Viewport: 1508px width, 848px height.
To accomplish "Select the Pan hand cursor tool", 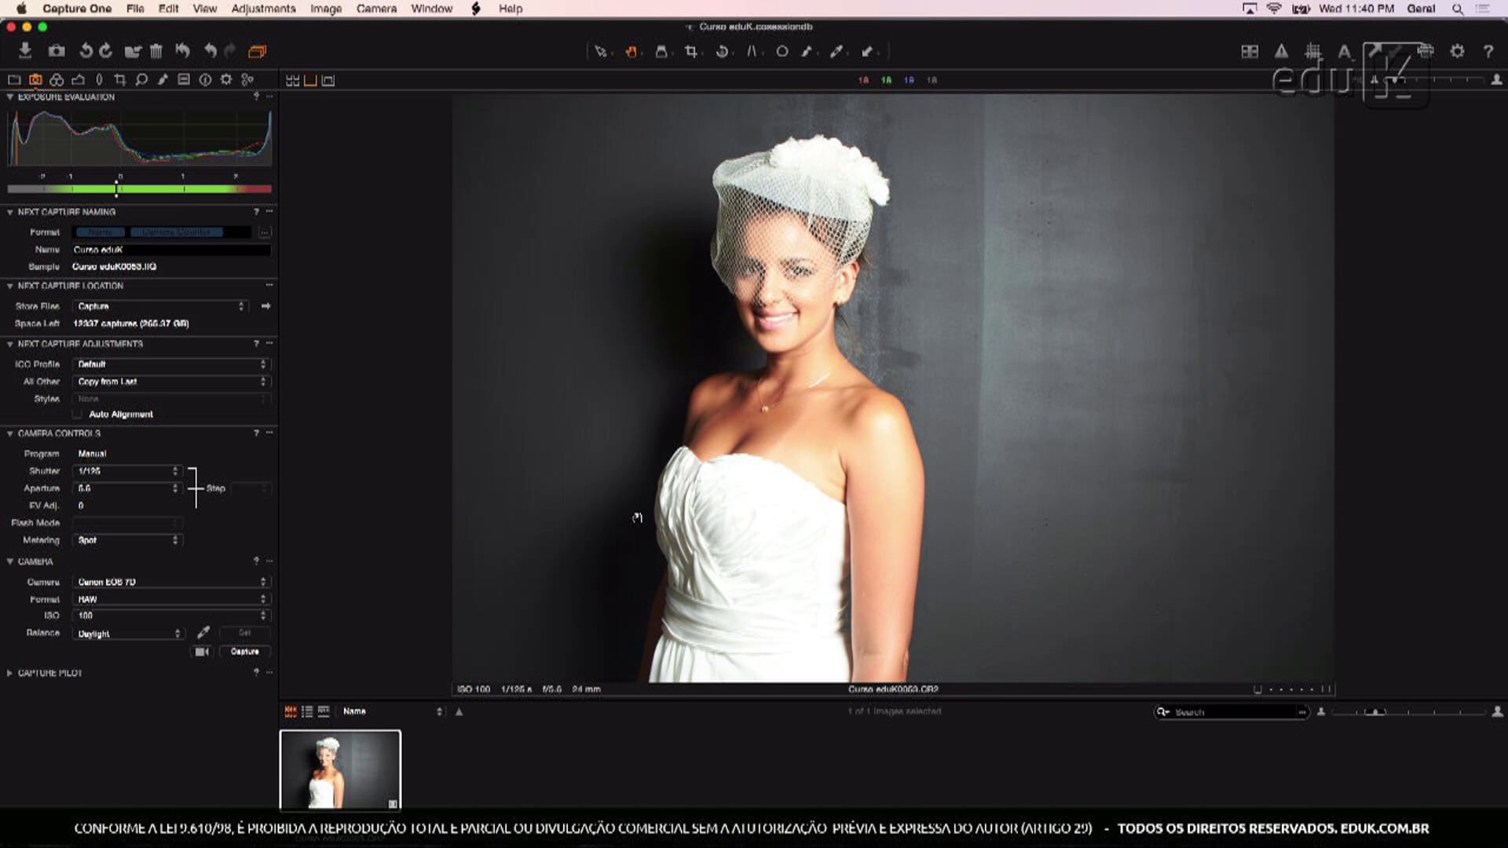I will (631, 52).
